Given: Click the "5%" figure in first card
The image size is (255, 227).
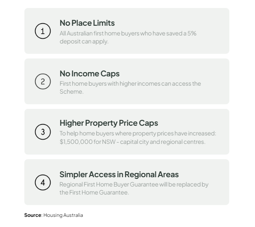Looking at the screenshot, I should [x=192, y=33].
